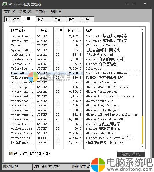
Task: Click the Task Manager title bar icon
Action: coord(5,4)
